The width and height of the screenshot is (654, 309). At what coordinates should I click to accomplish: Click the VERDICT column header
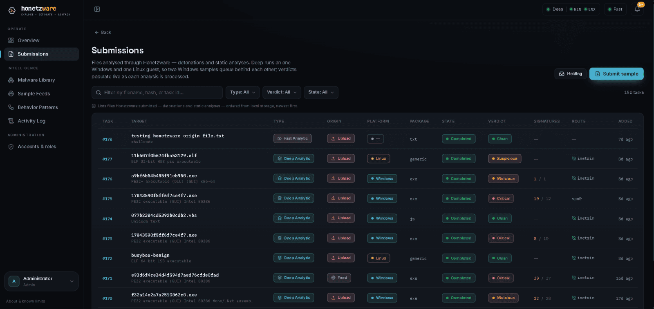coord(497,121)
